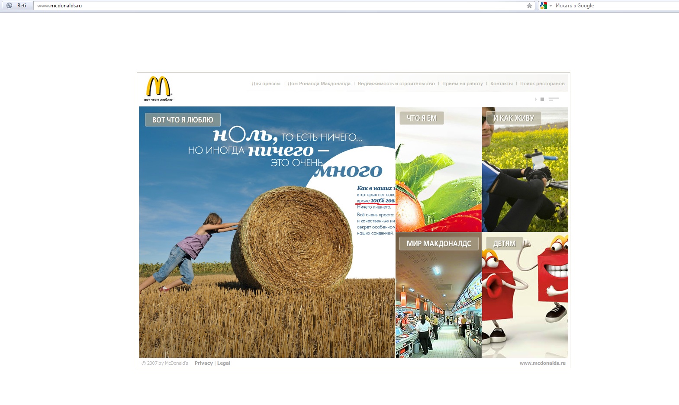This screenshot has width=679, height=405.
Task: Click the cyclist in flower field tile
Action: [525, 169]
